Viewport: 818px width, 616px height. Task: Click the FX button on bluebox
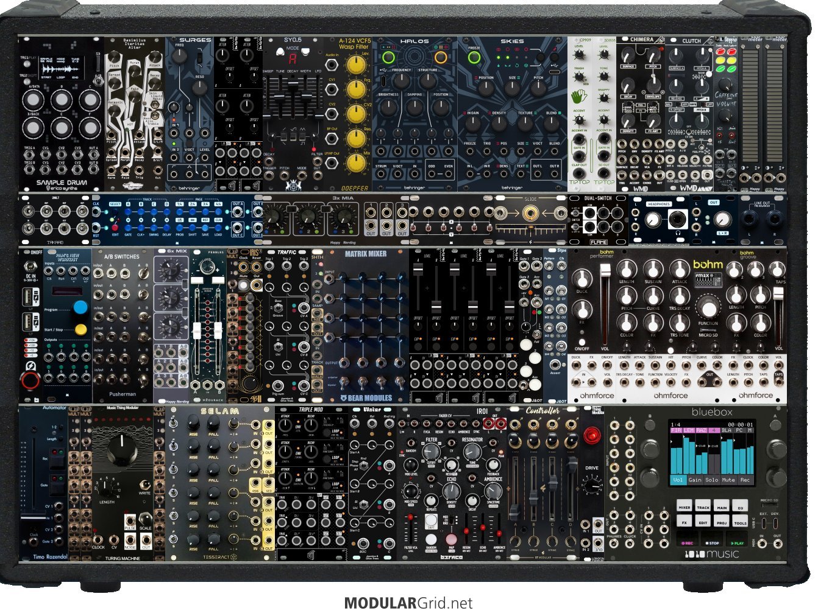point(685,522)
